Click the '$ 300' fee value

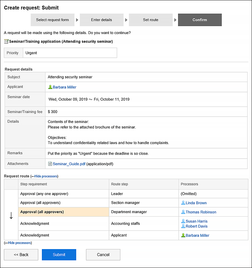click(x=53, y=112)
